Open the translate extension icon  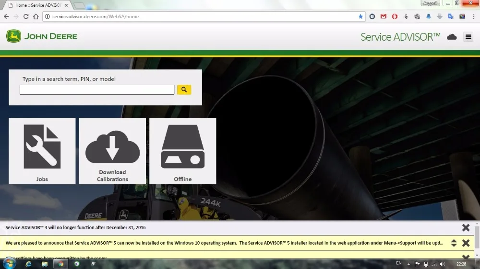(451, 16)
